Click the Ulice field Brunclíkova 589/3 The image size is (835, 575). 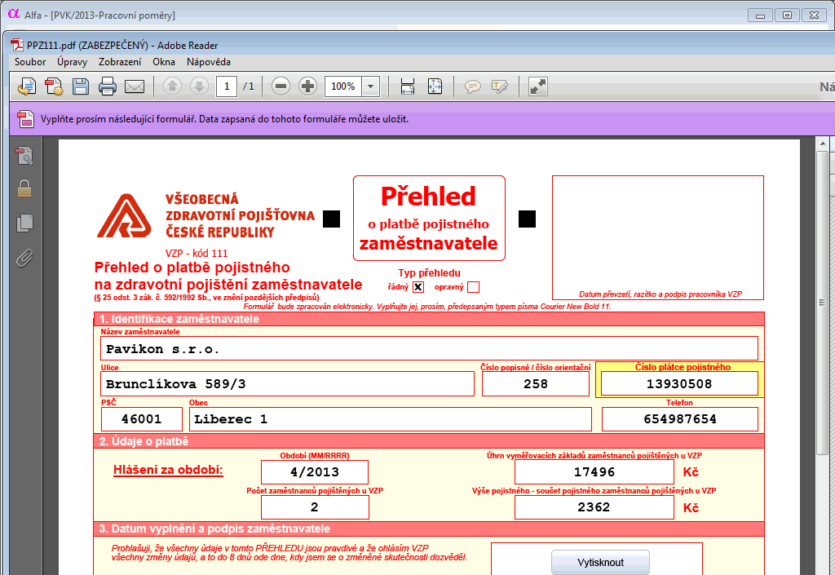(288, 384)
